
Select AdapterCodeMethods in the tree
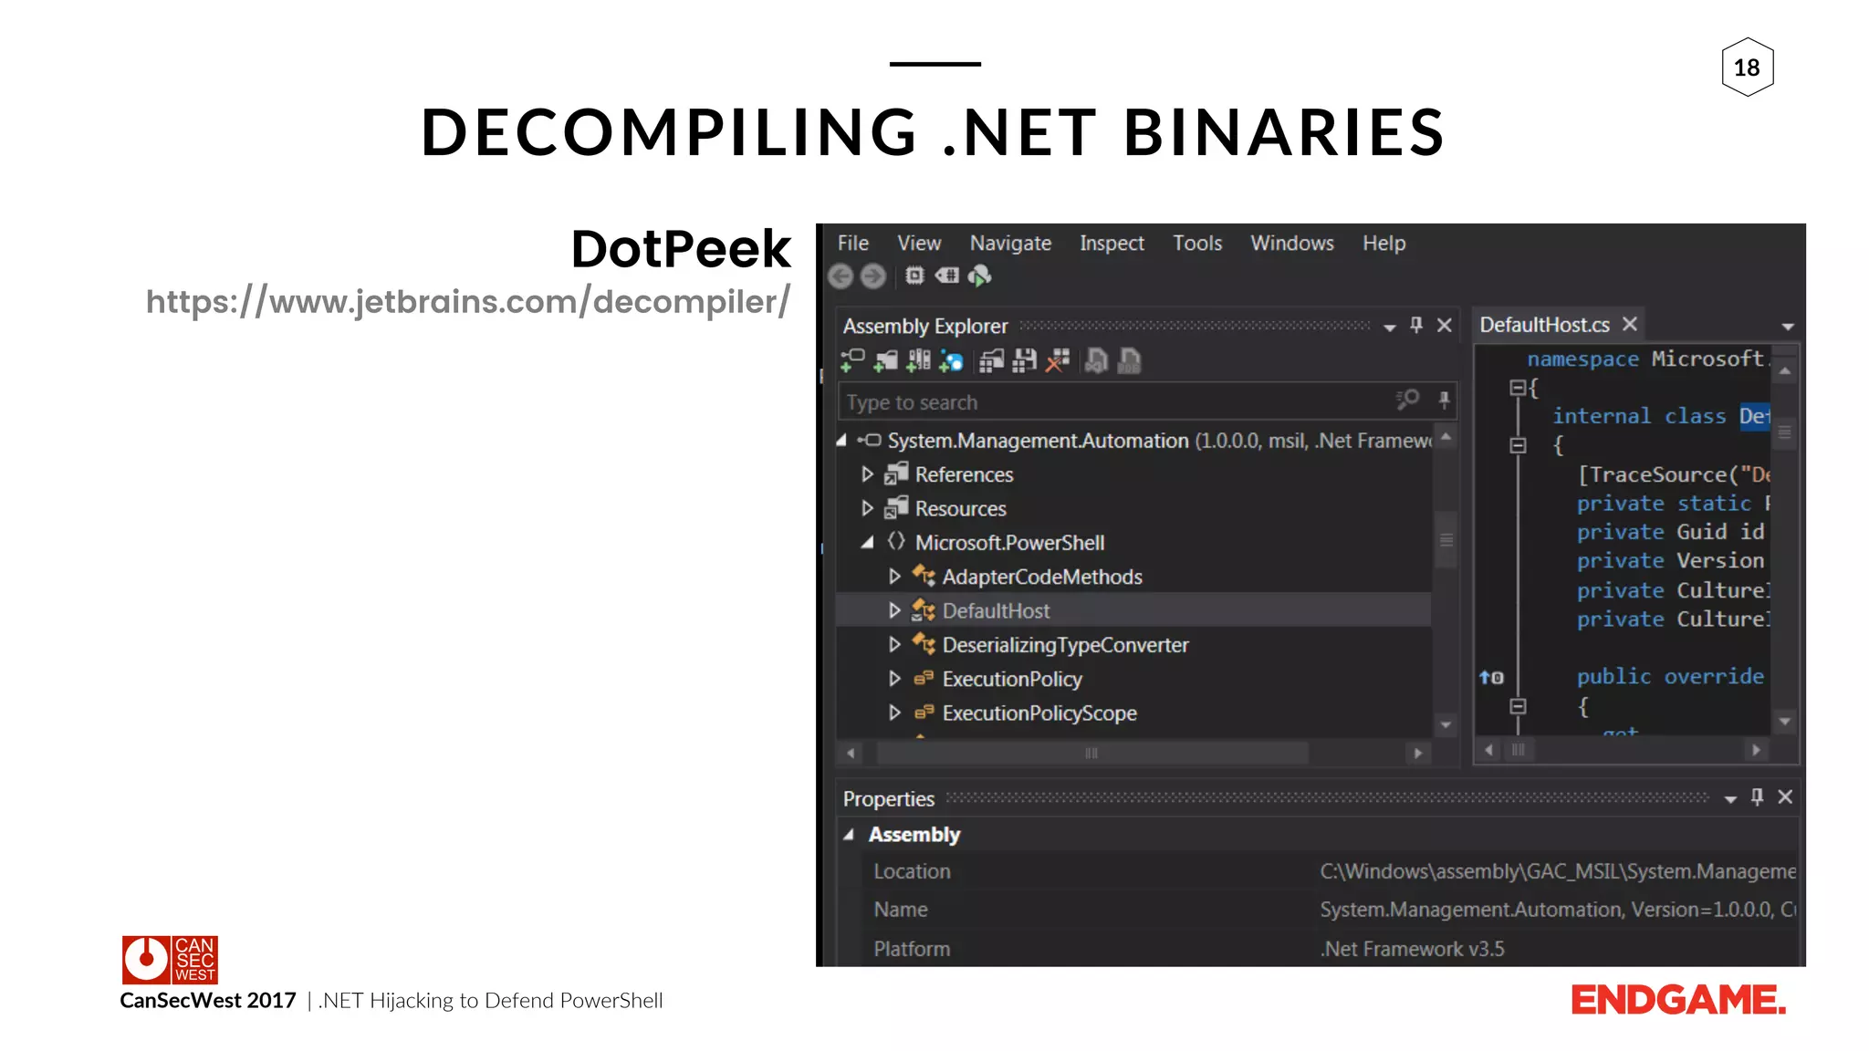[1042, 577]
